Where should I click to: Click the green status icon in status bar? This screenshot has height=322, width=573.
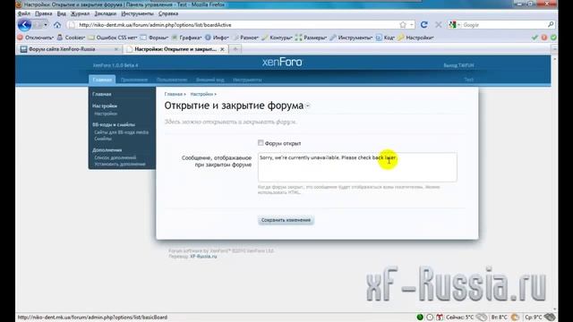tap(420, 318)
